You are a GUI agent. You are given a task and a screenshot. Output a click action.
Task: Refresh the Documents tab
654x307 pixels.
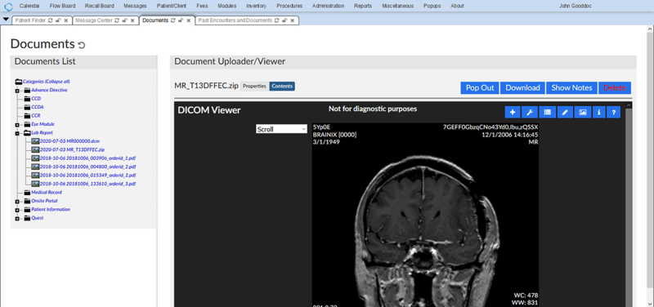click(x=173, y=20)
